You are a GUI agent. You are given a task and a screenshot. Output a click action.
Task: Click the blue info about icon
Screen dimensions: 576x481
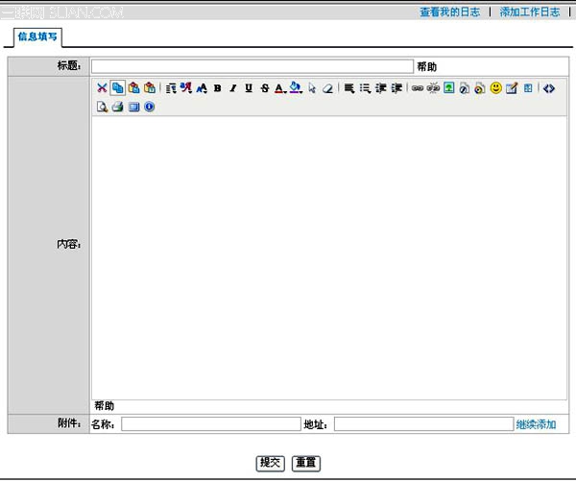pos(149,107)
